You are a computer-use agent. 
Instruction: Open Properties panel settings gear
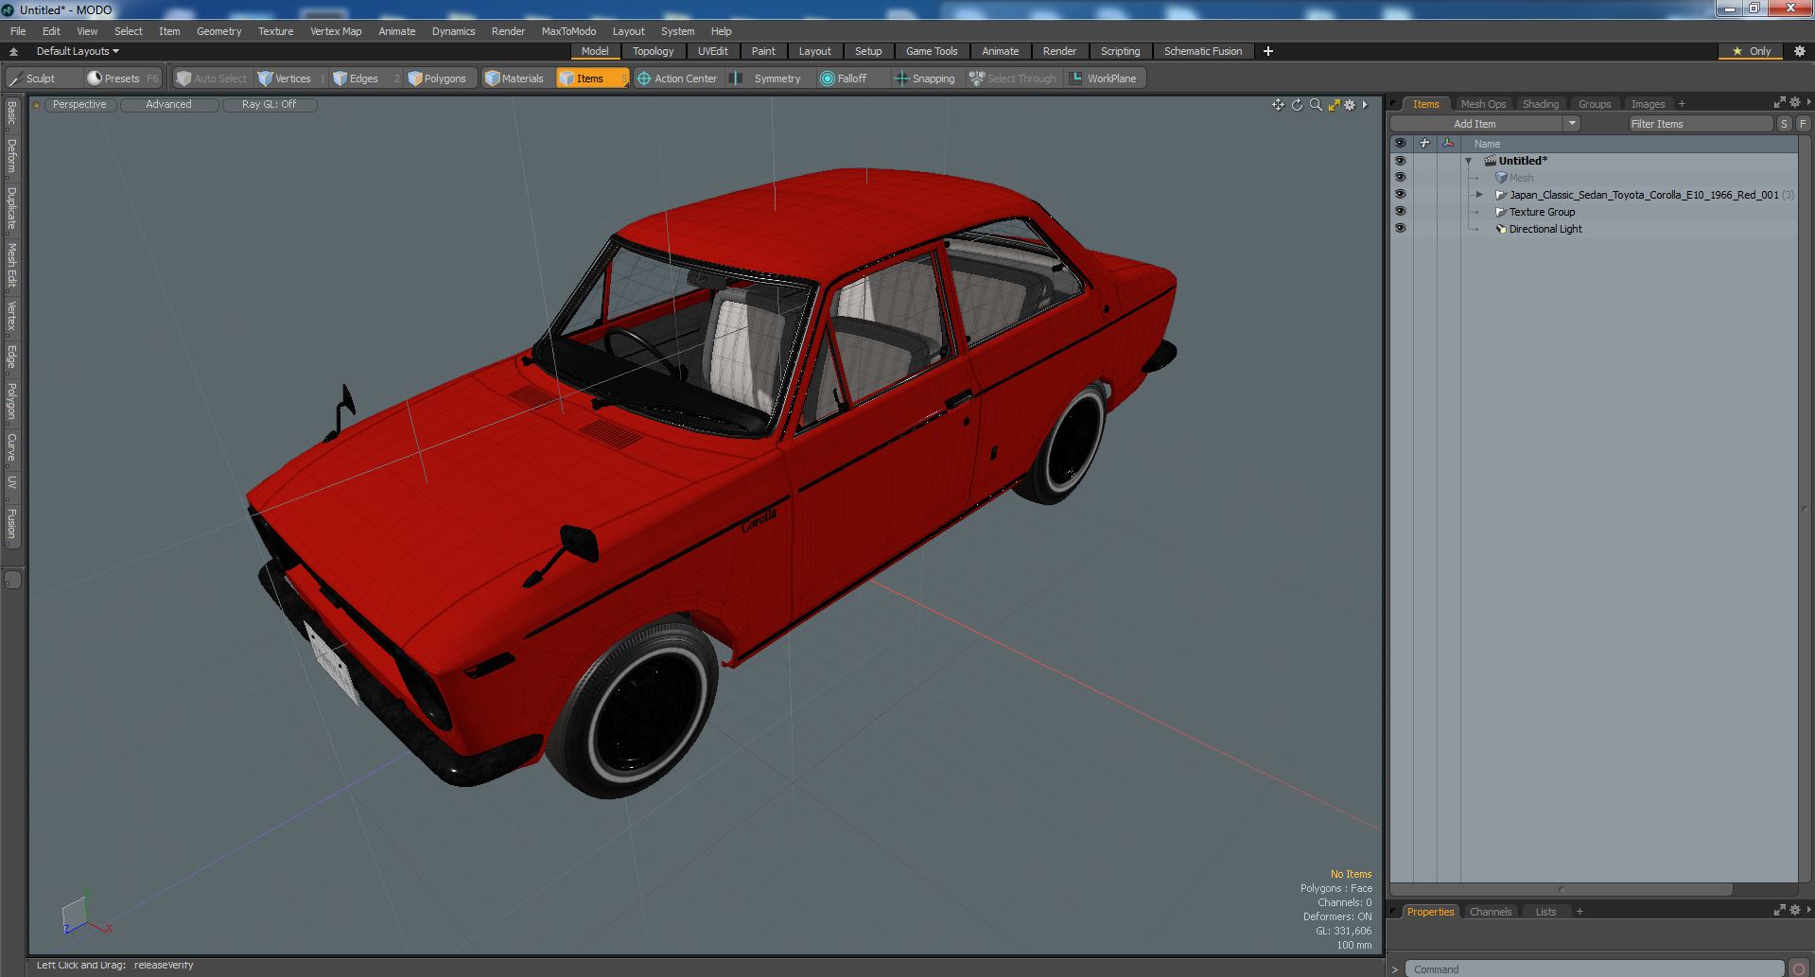point(1794,910)
